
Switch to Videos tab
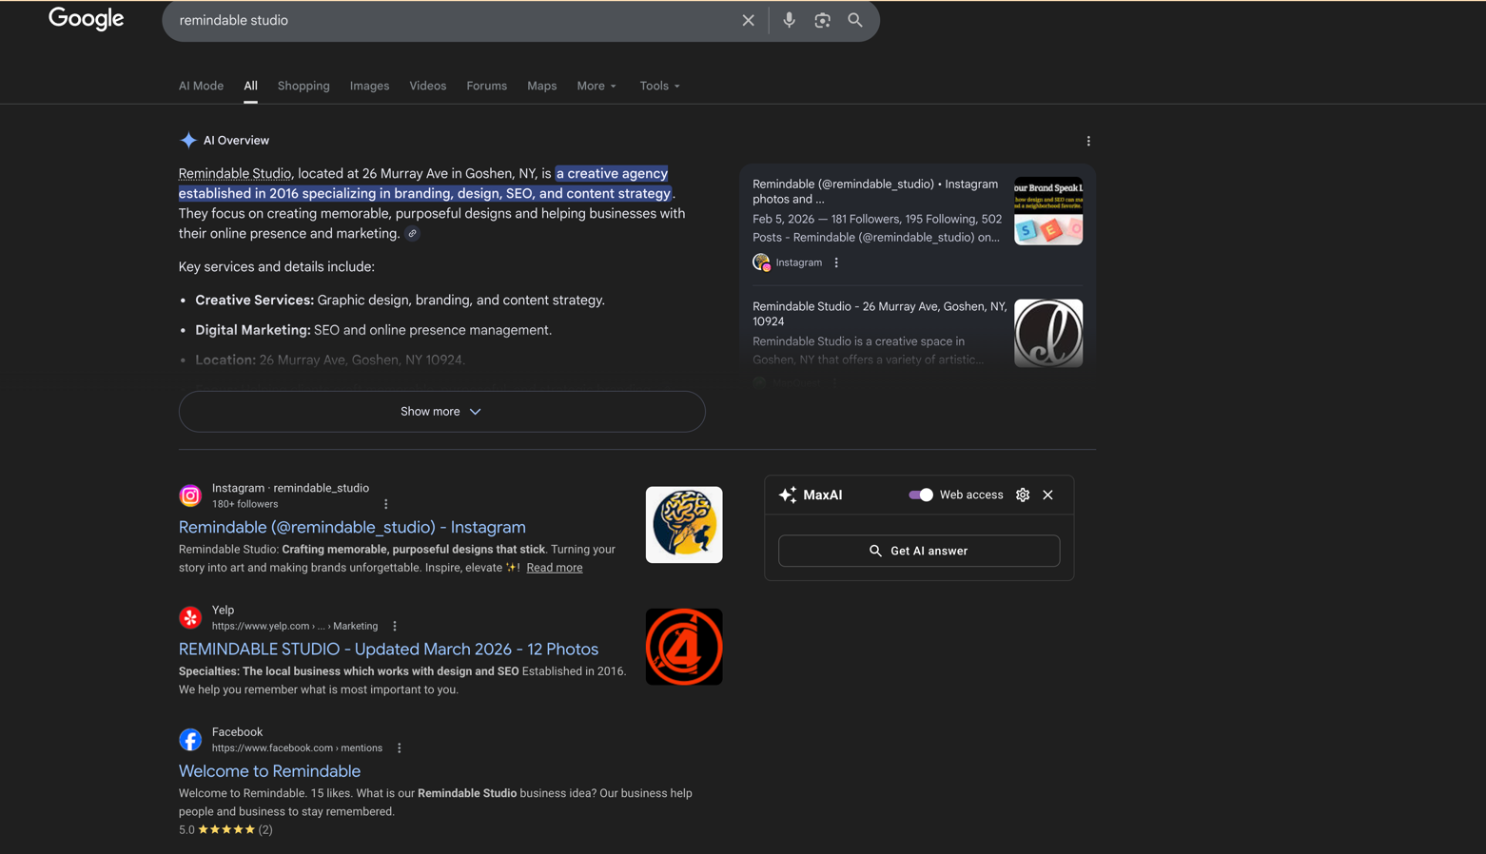pos(427,86)
